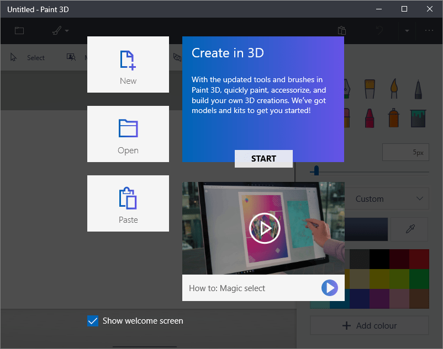Pick the orange spray can icon
This screenshot has width=443, height=349.
click(x=393, y=118)
